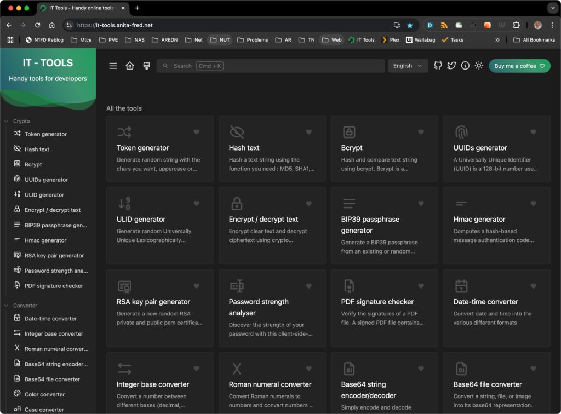Click the Password strength sidebar icon
This screenshot has height=414, width=561.
pyautogui.click(x=17, y=270)
